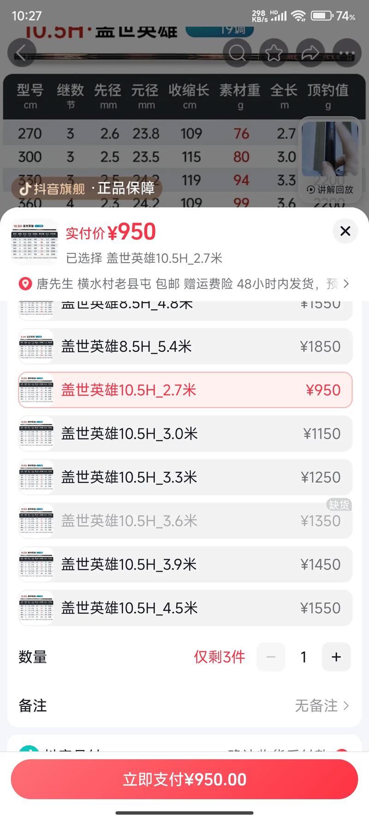Expand the delivery address row
This screenshot has width=369, height=821.
pyautogui.click(x=184, y=284)
